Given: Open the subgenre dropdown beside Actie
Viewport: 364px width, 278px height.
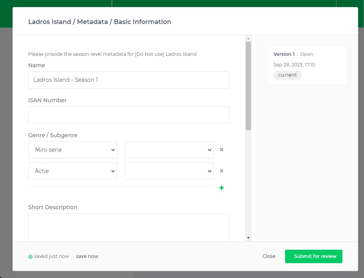Looking at the screenshot, I should [169, 171].
